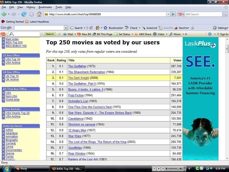Click the red AIM logo icon

pos(3,34)
